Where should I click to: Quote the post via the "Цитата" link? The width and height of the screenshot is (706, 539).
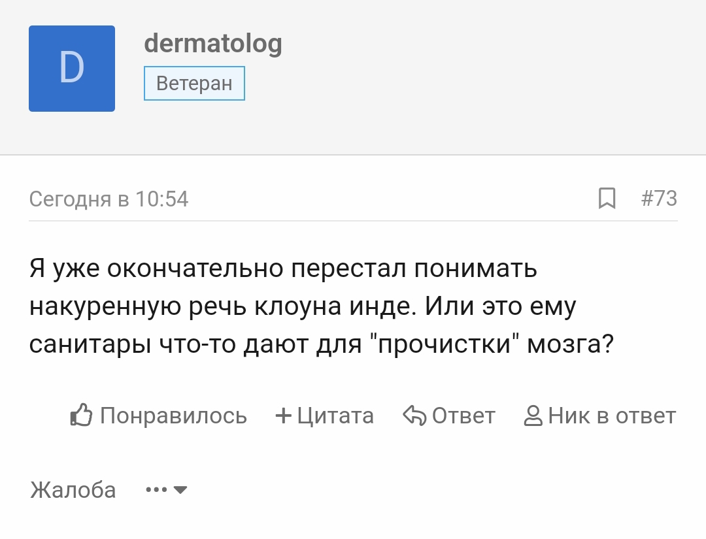[335, 415]
